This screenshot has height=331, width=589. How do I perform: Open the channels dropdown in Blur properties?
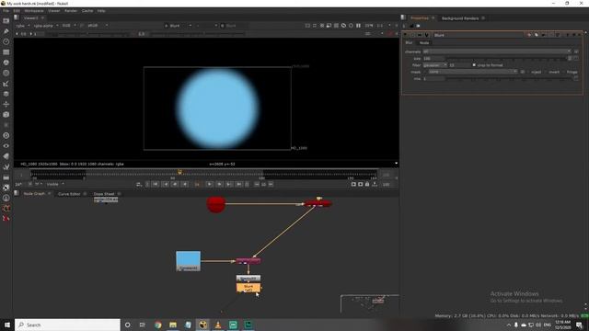coord(497,51)
